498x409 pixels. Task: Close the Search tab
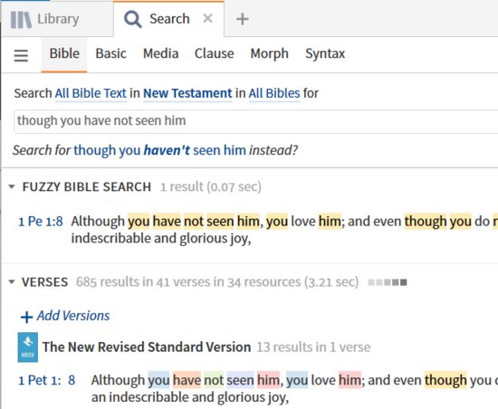coord(207,18)
